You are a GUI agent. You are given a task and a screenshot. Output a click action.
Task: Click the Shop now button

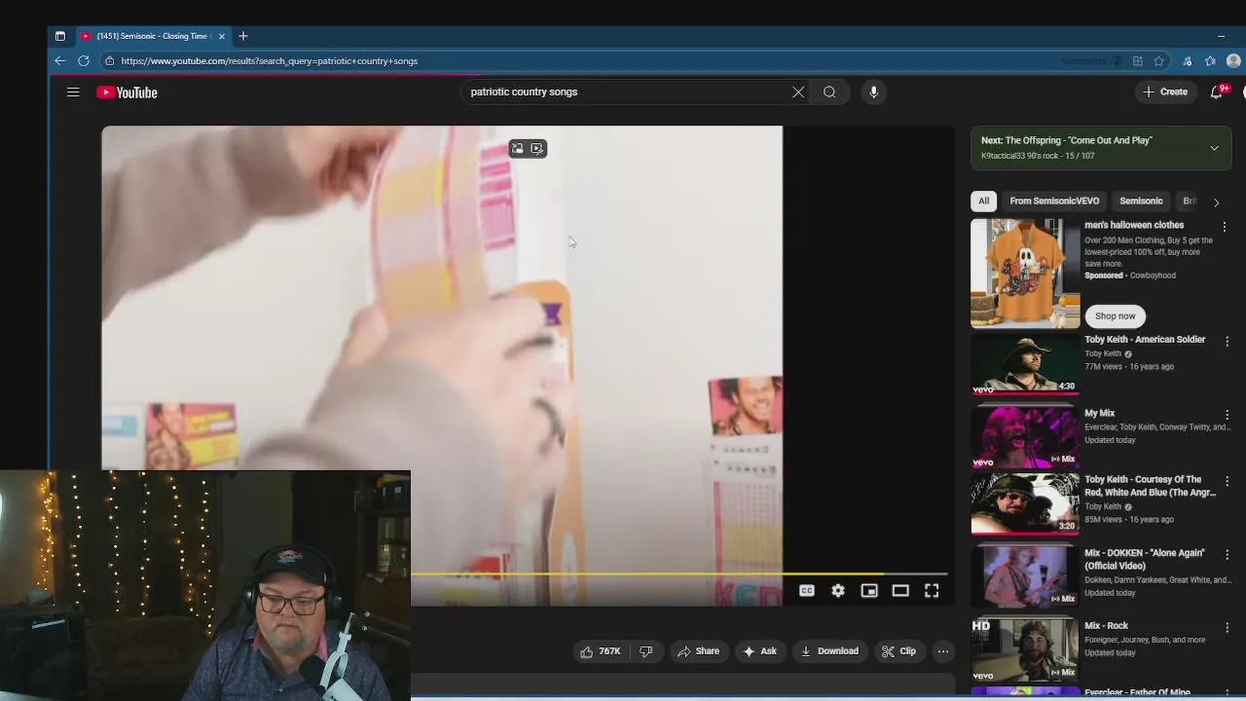(1115, 316)
